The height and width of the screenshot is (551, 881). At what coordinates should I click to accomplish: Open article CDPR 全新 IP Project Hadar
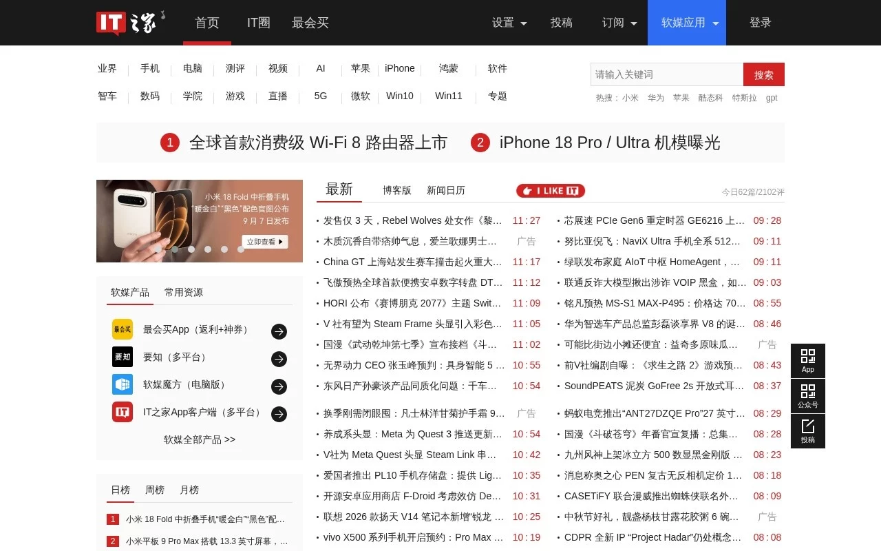pos(655,537)
